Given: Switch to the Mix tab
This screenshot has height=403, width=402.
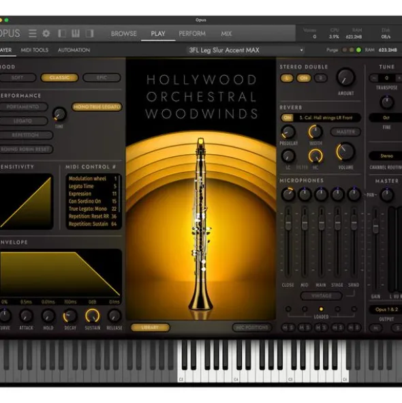Looking at the screenshot, I should click(226, 33).
